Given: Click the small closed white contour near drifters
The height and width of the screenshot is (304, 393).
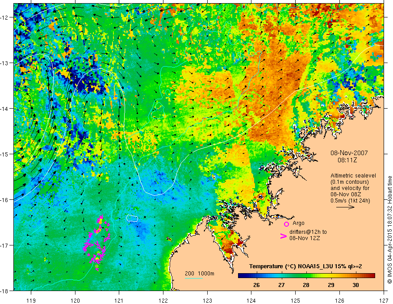Looking at the screenshot, I should point(132,218).
